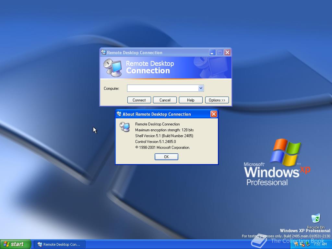
Task: Expand the Options >> settings
Action: click(x=217, y=100)
